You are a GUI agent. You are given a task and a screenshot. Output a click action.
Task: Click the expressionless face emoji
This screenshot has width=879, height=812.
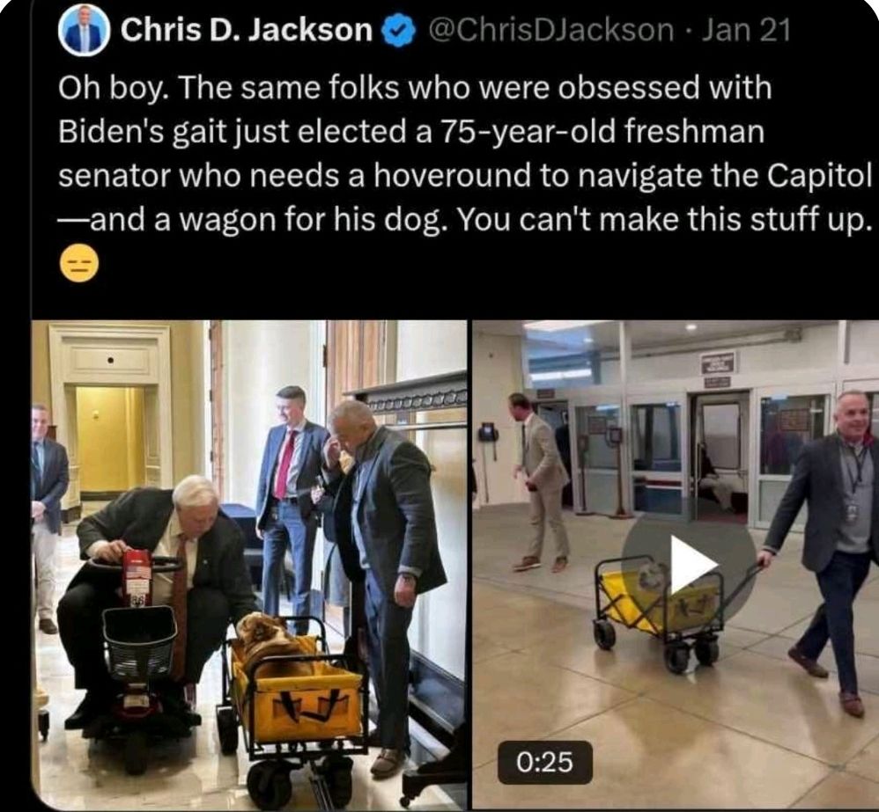coord(79,264)
